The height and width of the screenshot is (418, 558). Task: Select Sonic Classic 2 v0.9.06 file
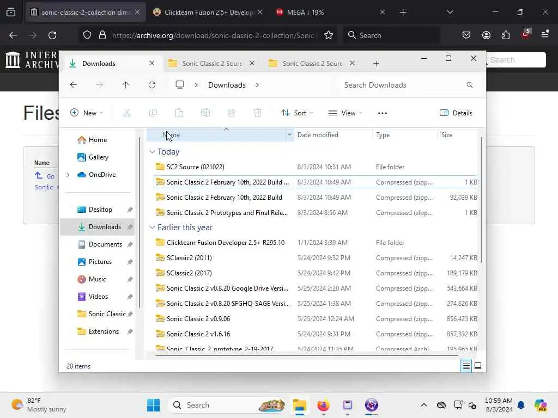tap(198, 319)
